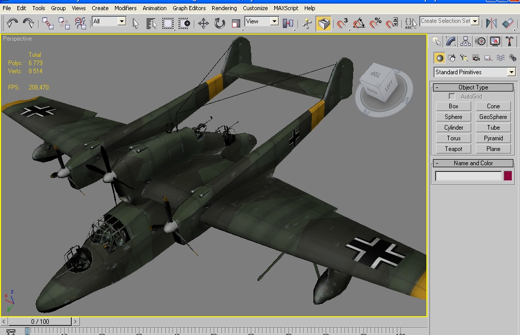This screenshot has height=335, width=520.
Task: Enable the AutoGrid checkbox
Action: point(452,97)
